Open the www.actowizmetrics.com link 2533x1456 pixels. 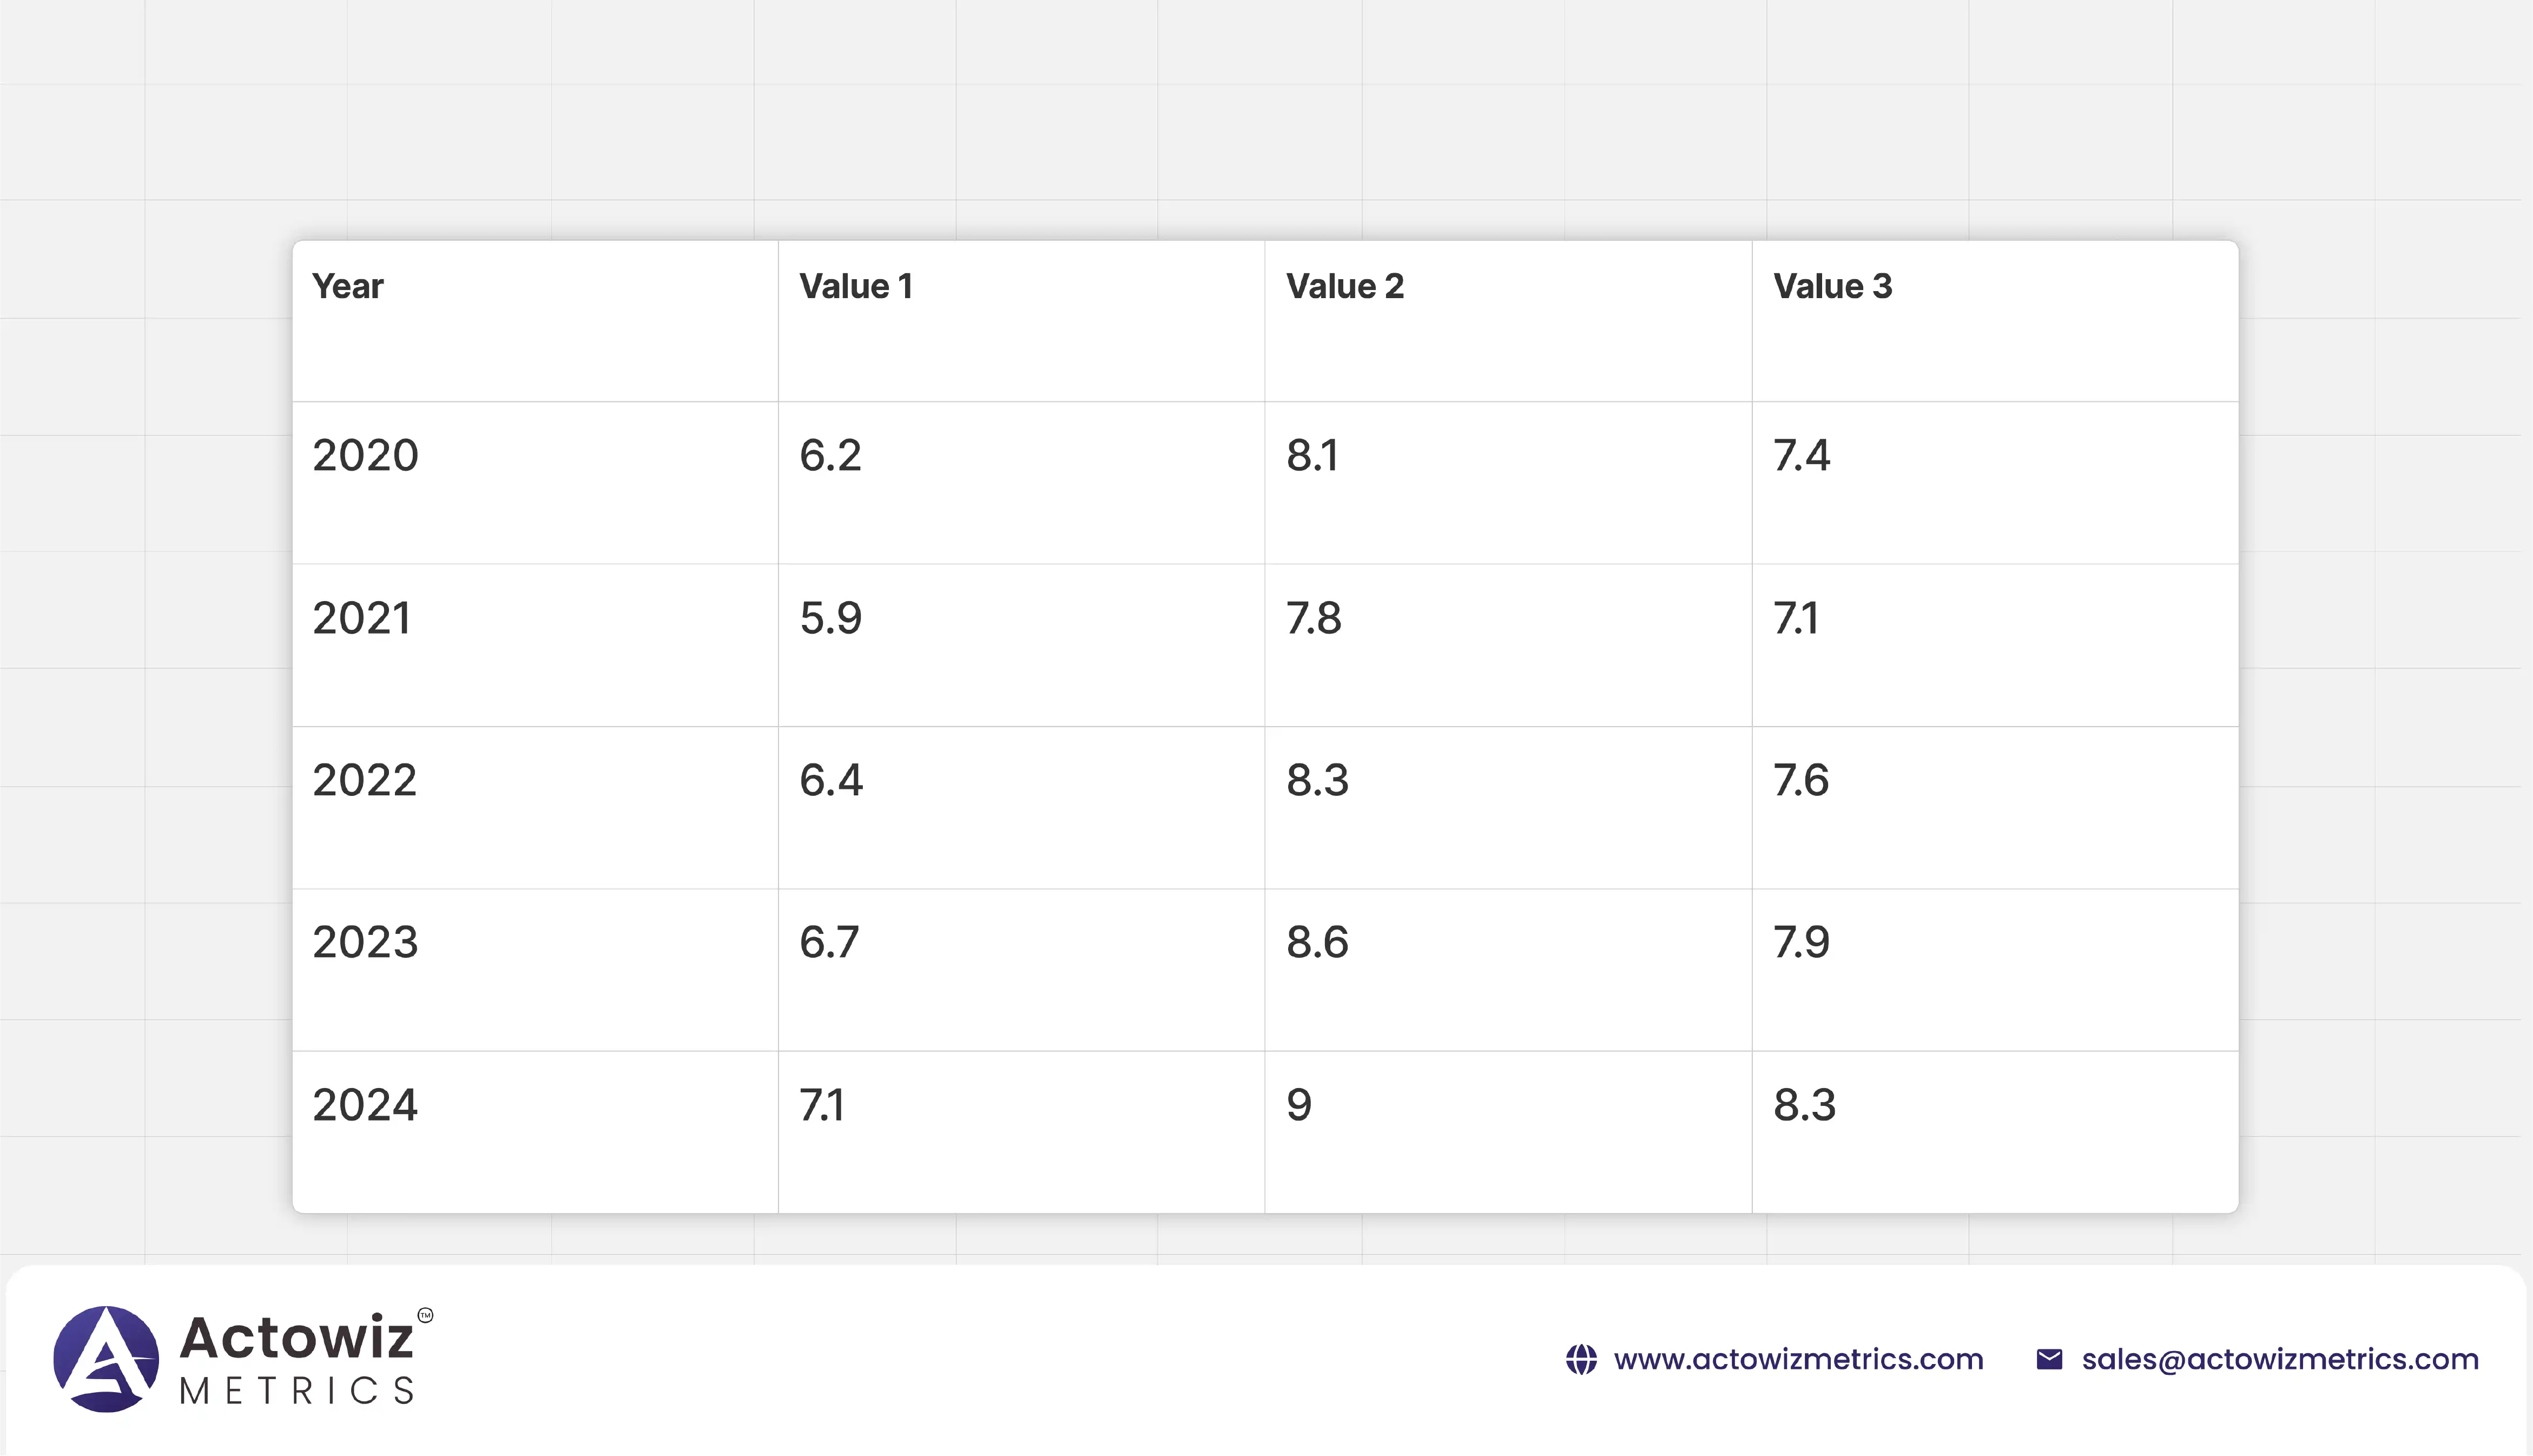click(1797, 1360)
